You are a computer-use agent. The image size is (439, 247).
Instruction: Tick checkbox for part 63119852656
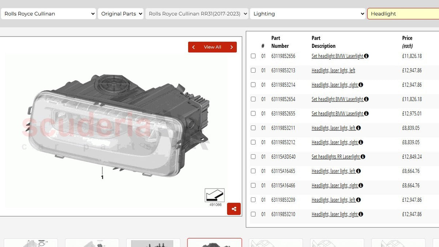point(253,56)
